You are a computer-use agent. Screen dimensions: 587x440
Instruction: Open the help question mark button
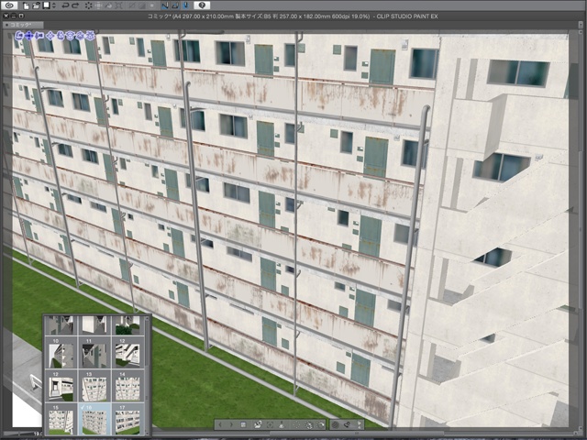click(x=202, y=5)
